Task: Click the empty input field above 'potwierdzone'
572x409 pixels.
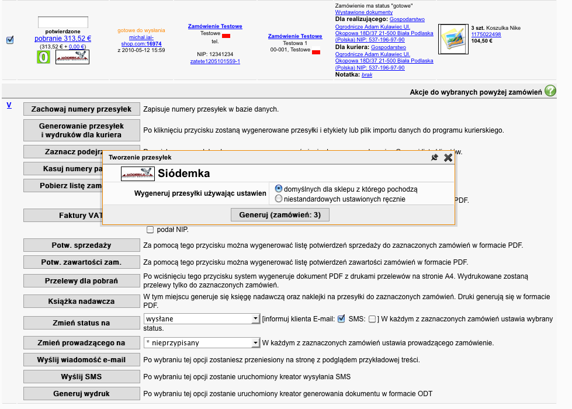Action: 63,22
